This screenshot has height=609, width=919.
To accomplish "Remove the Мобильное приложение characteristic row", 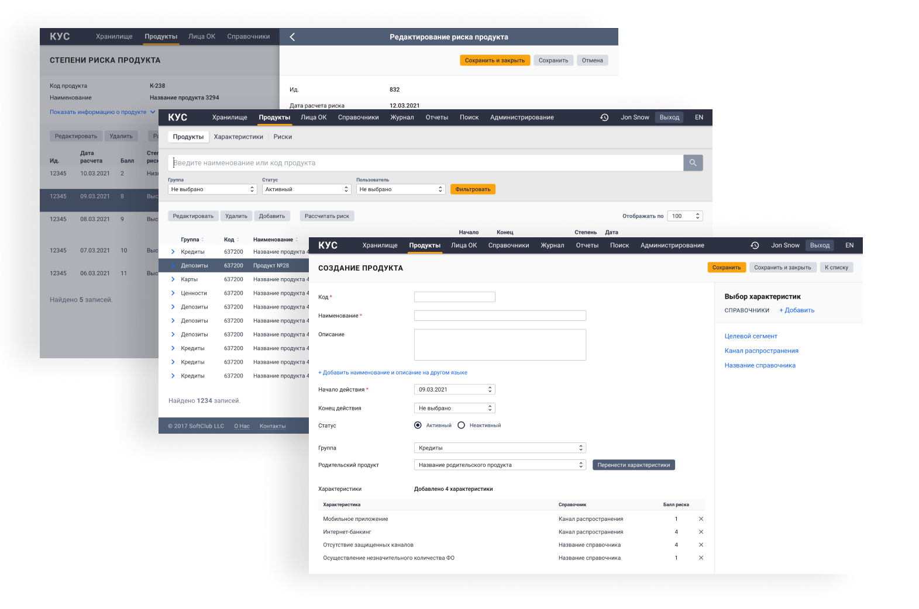I will 701,519.
